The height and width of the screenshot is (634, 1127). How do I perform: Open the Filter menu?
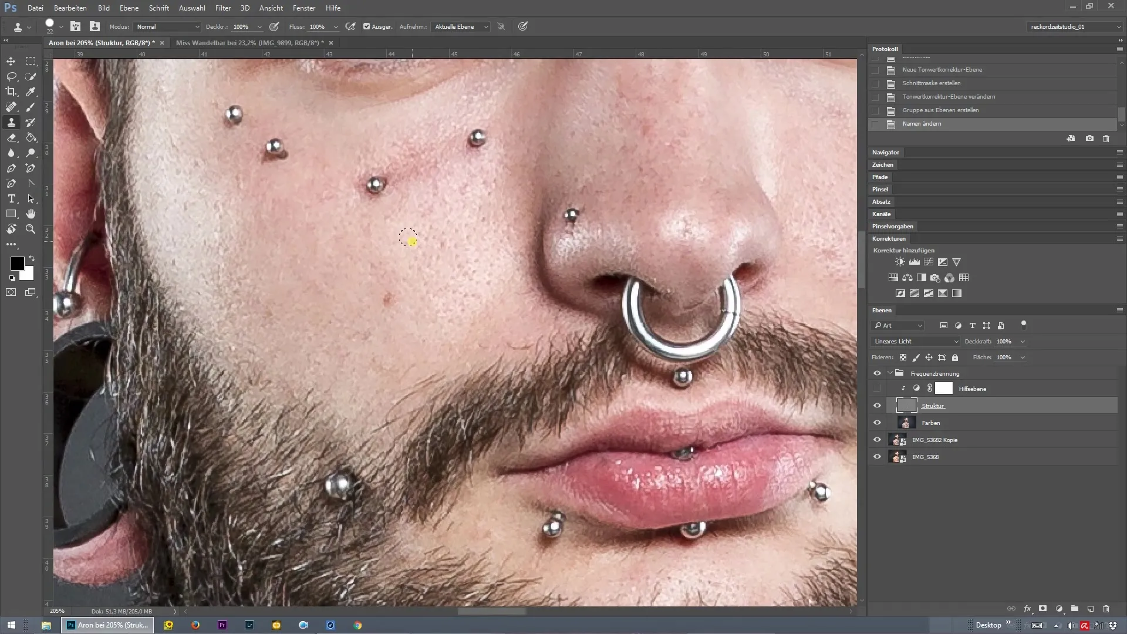tap(223, 8)
